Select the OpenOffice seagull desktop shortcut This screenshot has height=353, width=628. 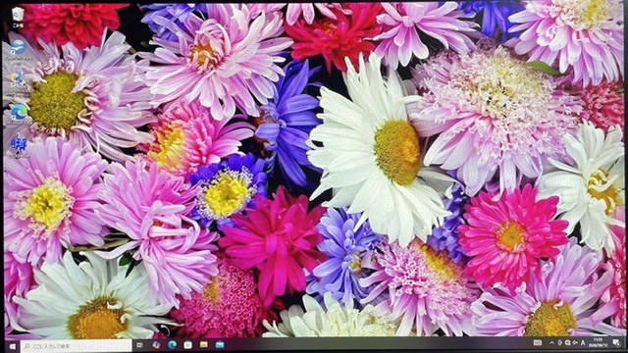click(18, 50)
